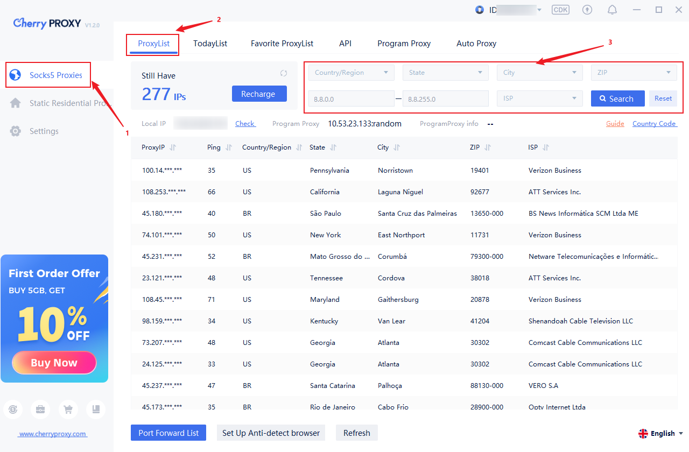Open the Program Proxy tab
The height and width of the screenshot is (452, 689).
pos(404,44)
